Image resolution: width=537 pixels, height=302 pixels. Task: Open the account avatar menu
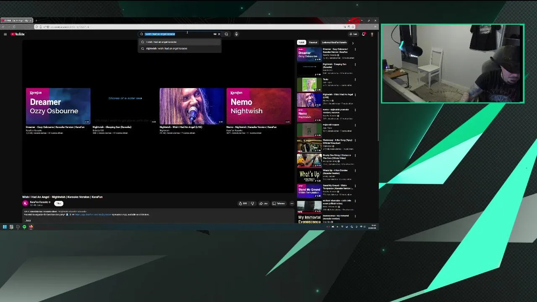(x=372, y=34)
